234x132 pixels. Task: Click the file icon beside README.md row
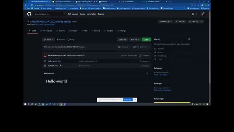45,66
